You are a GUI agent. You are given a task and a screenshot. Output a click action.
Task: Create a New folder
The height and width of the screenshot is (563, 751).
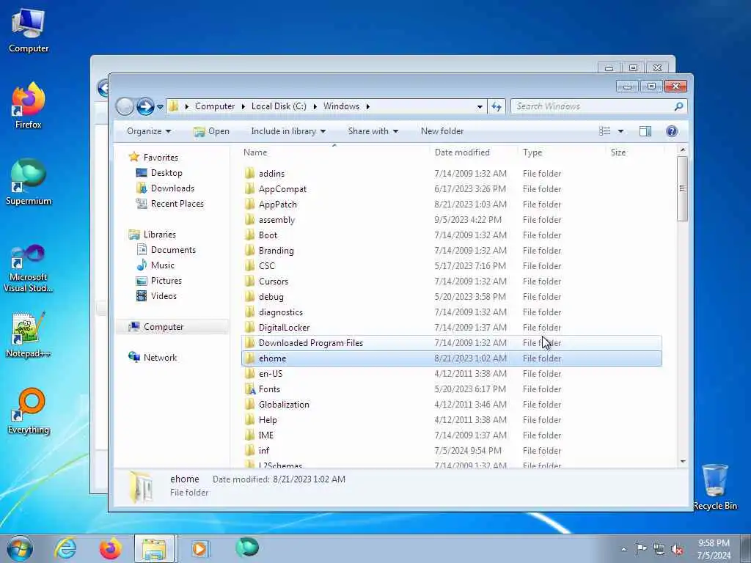pyautogui.click(x=442, y=131)
